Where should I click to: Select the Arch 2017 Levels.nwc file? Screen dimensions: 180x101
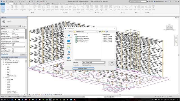tap(82, 36)
